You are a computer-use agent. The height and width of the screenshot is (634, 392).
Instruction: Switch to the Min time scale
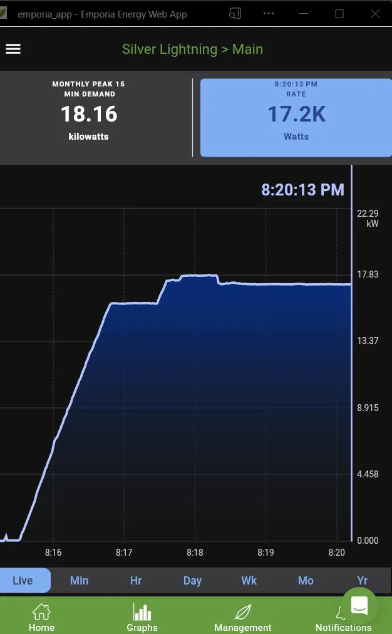pyautogui.click(x=79, y=580)
